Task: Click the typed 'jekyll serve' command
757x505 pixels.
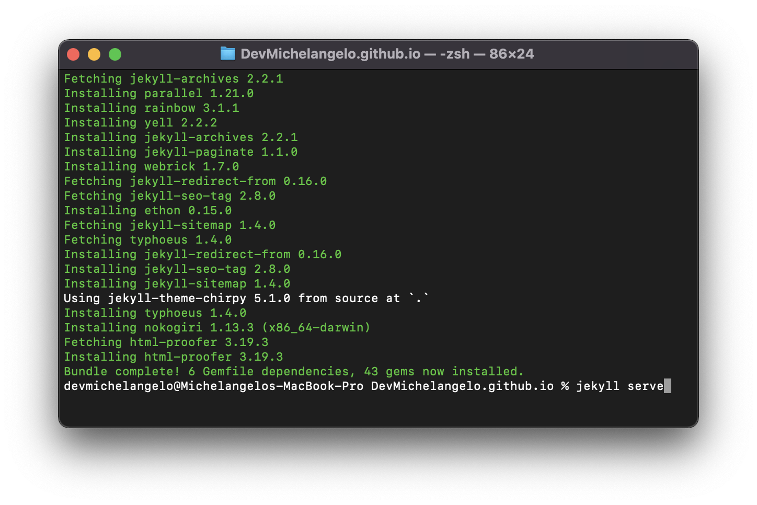Action: [620, 386]
